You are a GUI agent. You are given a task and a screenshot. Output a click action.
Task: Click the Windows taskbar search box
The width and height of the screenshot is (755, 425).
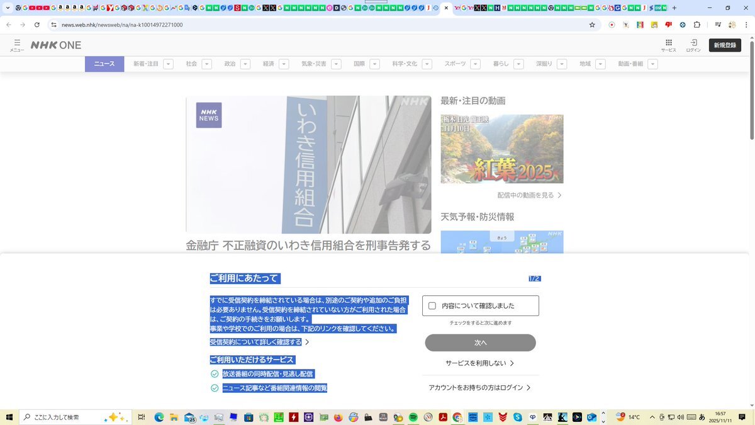coord(75,417)
